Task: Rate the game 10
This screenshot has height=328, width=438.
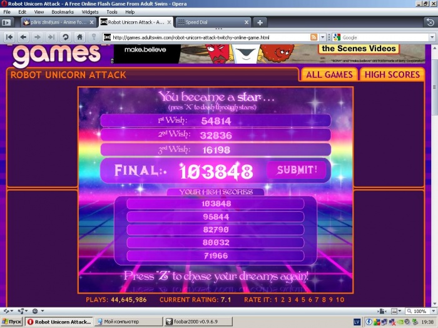Action: [340, 300]
